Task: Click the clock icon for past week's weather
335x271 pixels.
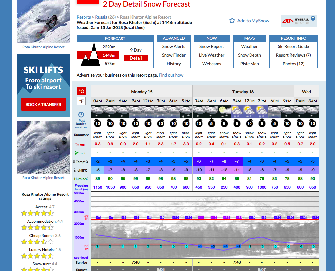Action: coord(81,115)
